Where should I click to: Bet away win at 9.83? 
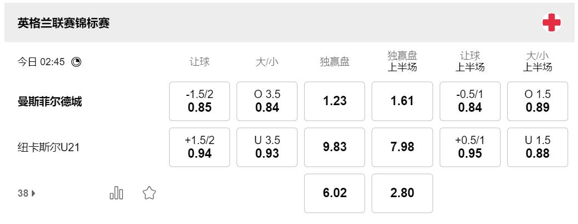tap(334, 147)
